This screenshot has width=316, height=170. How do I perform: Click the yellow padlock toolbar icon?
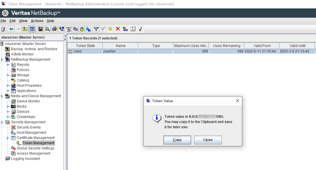click(82, 29)
